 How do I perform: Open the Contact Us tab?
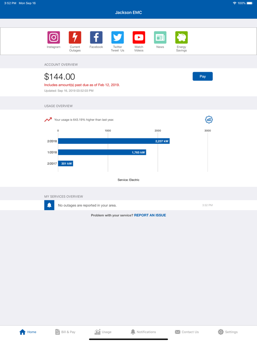click(x=187, y=332)
